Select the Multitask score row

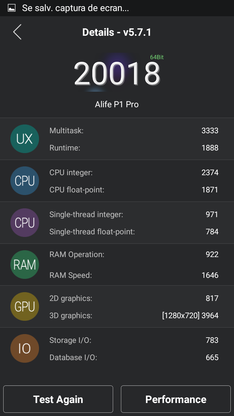134,131
